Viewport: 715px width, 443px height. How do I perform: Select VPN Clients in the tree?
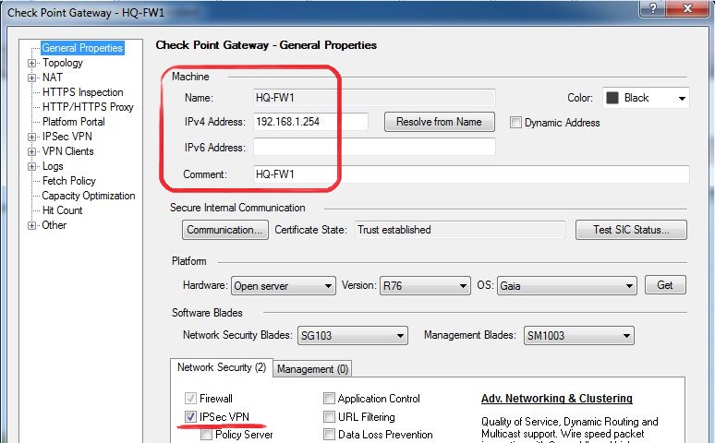(67, 151)
